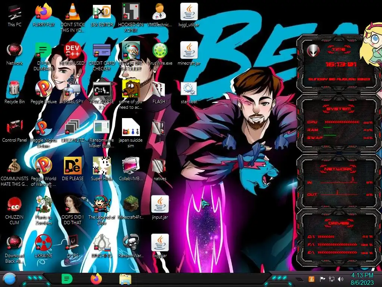Open the VLC cone desktop shortcut
Screen dimensions: 382x287
click(x=73, y=18)
